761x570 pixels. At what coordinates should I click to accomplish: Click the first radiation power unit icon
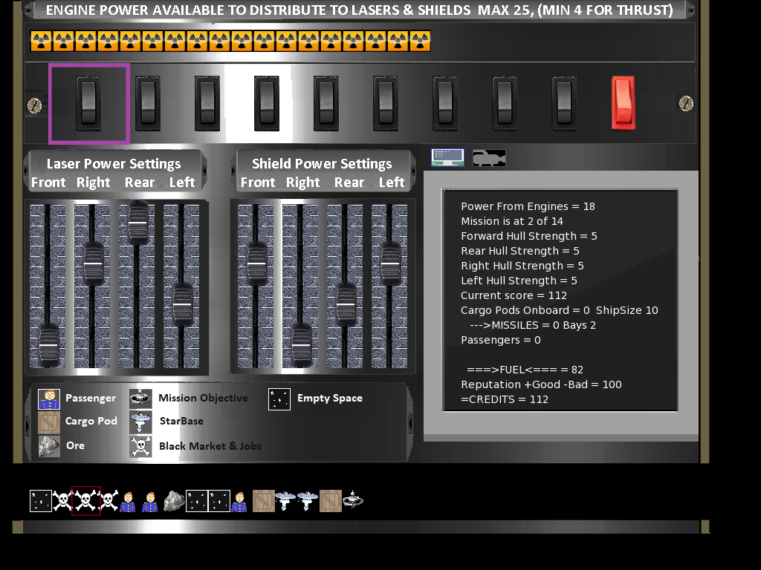[41, 41]
